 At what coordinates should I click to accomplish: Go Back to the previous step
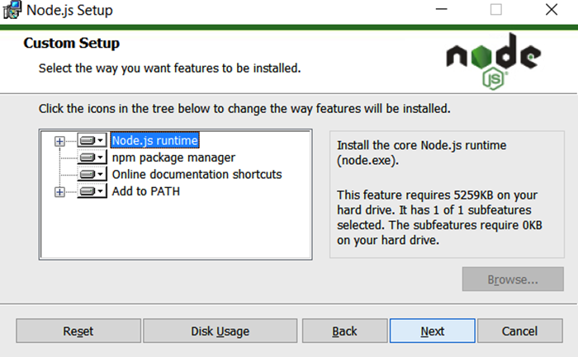(x=344, y=331)
